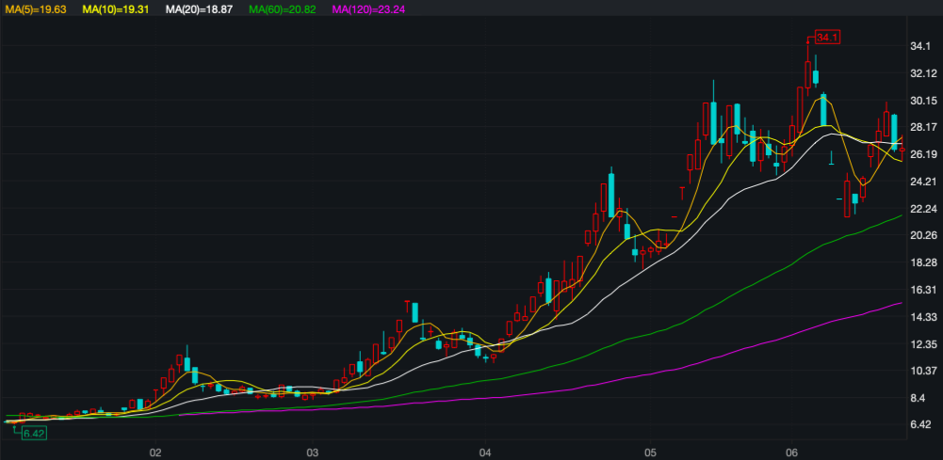Click the 16.31 price axis value

click(922, 290)
